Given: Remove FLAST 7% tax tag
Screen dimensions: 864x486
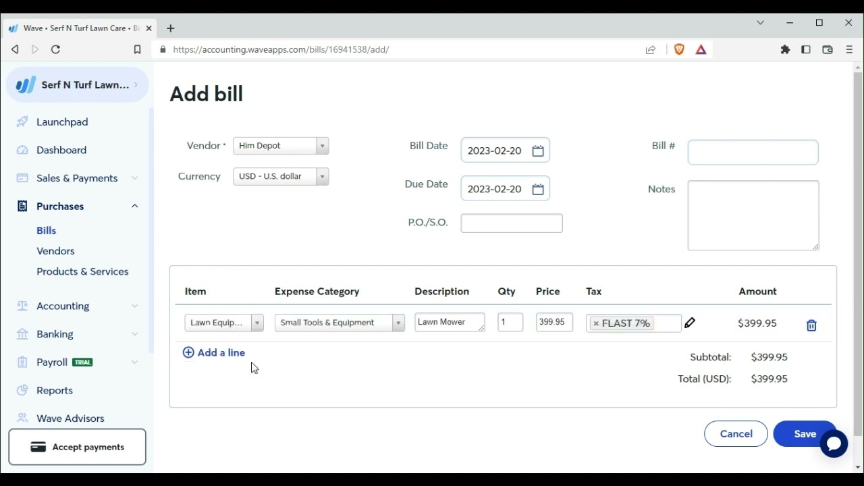Looking at the screenshot, I should coord(596,324).
